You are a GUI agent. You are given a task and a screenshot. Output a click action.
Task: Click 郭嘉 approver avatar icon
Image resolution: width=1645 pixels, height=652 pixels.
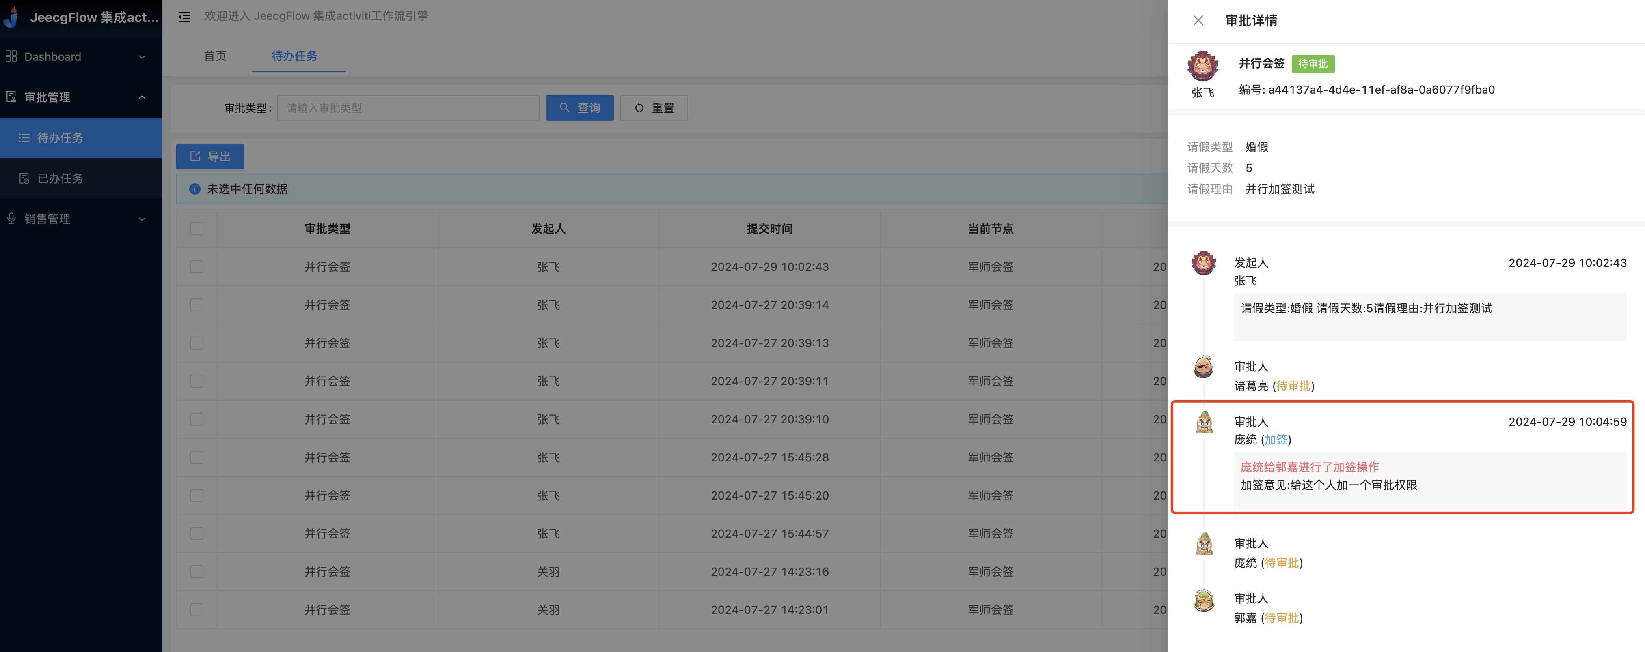(1204, 601)
